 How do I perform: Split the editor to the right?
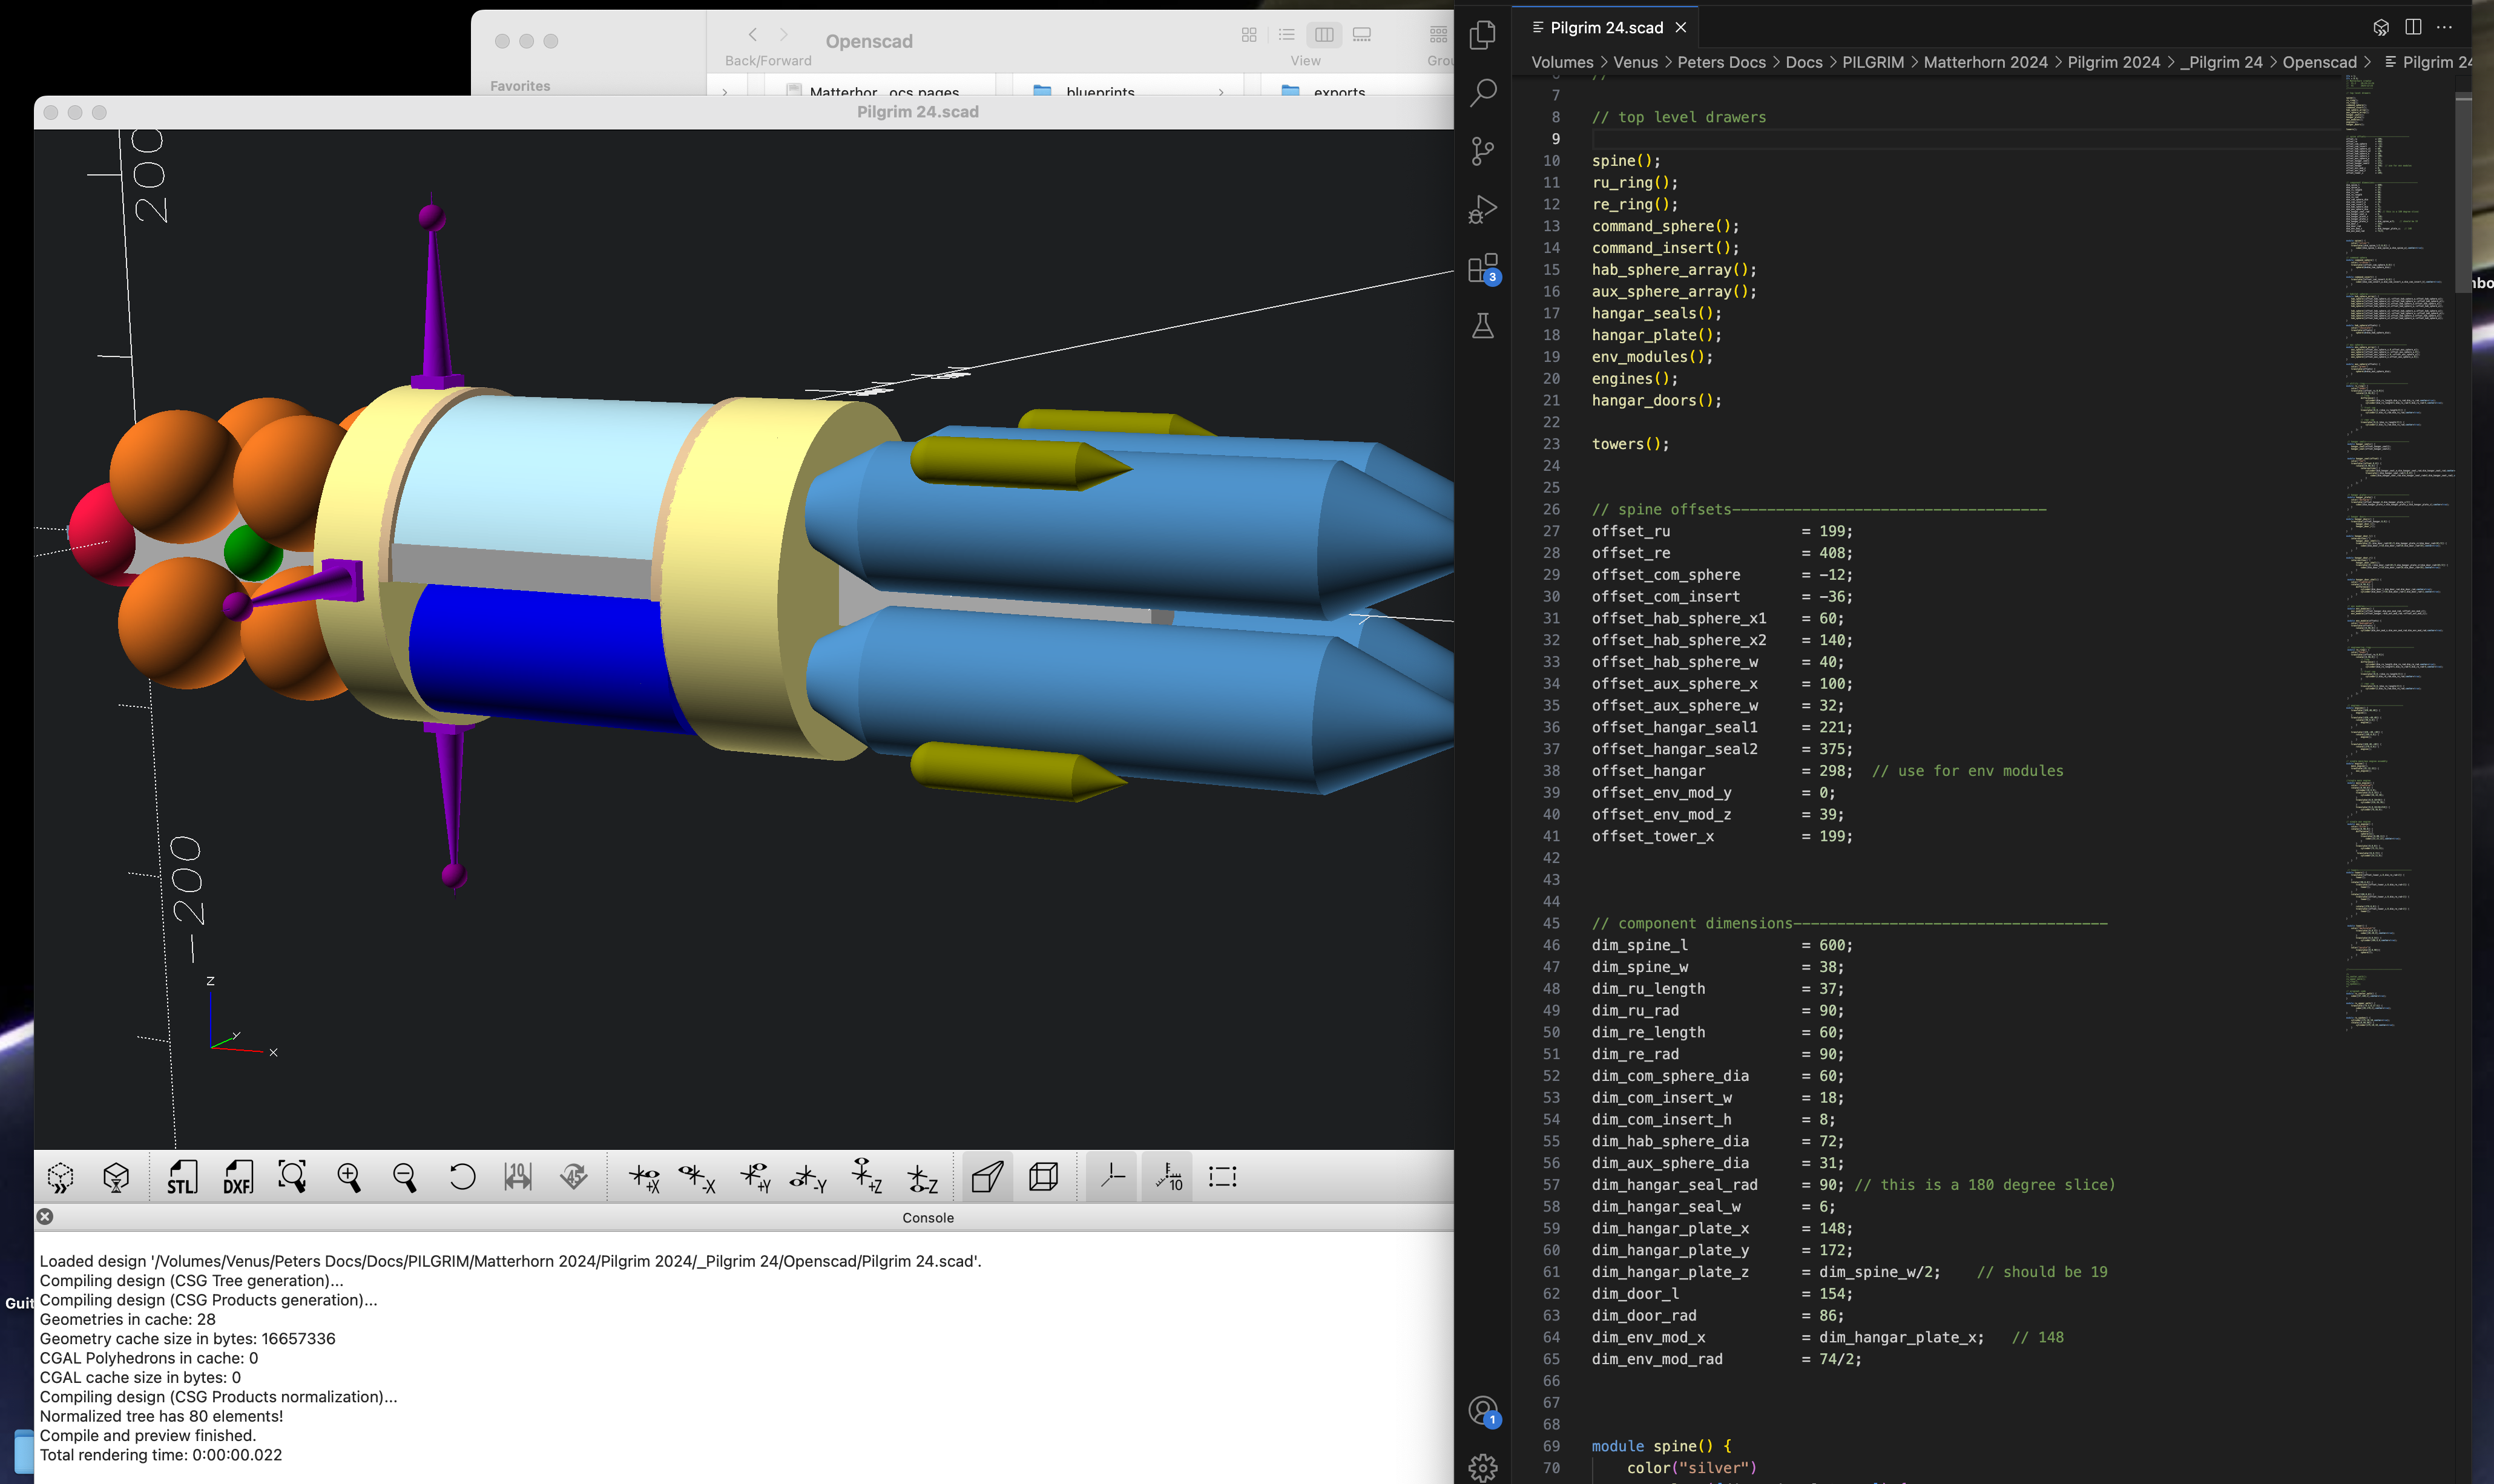2413,27
